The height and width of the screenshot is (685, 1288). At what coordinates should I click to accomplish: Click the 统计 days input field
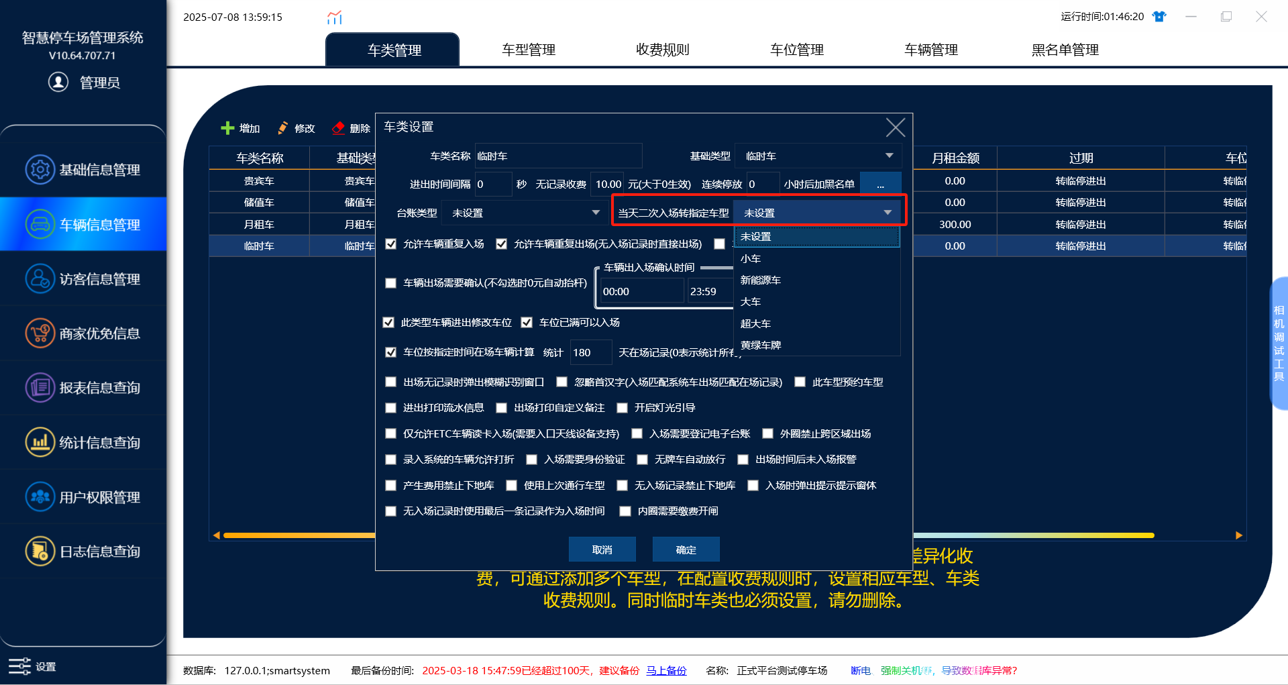[x=590, y=352]
